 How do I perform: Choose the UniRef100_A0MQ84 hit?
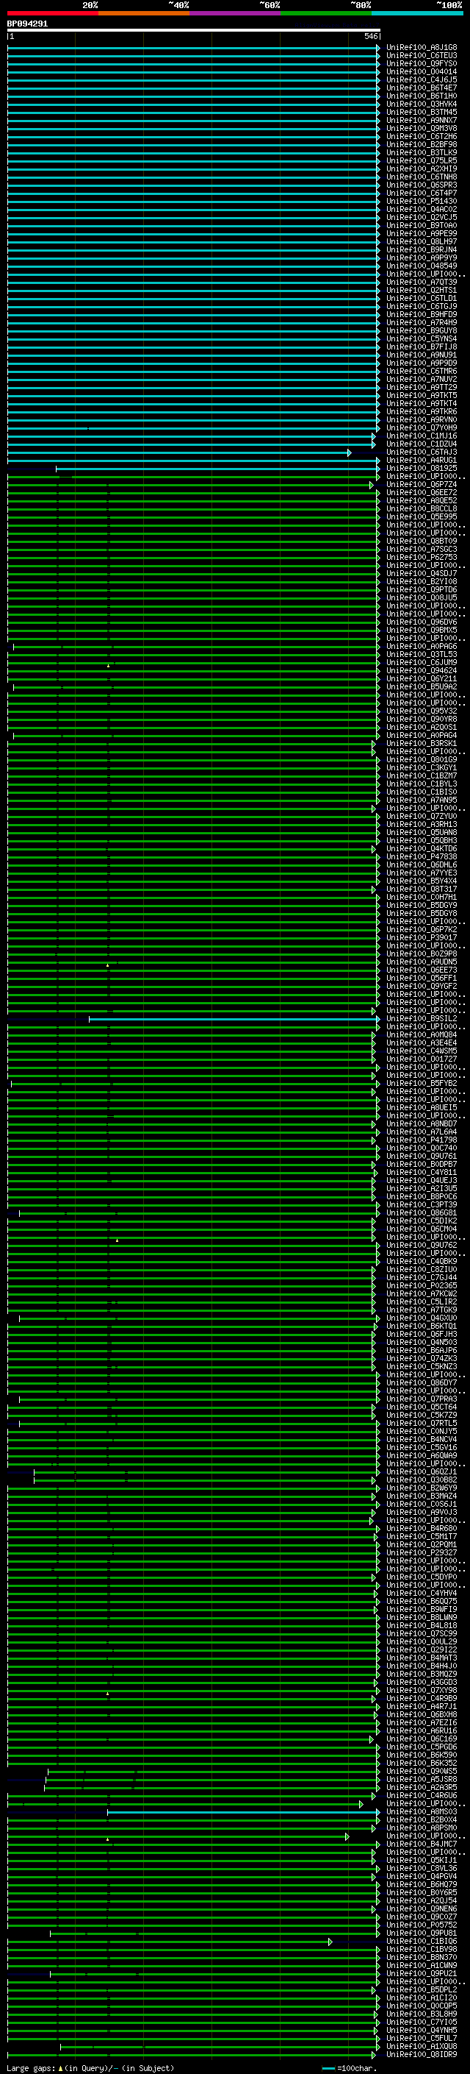[422, 1035]
